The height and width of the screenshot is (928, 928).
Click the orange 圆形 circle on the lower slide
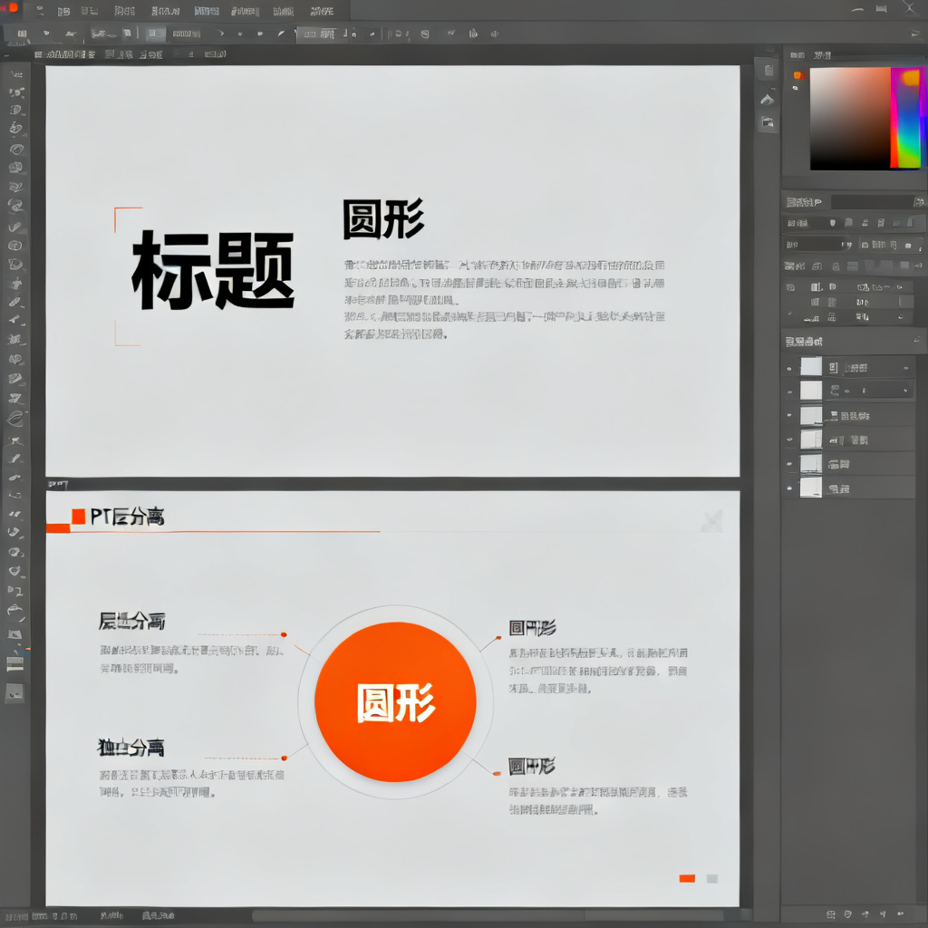click(395, 702)
